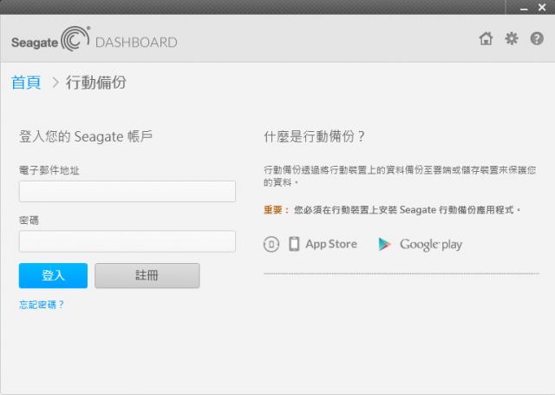Click the orange 重要： label
The height and width of the screenshot is (395, 555).
point(277,210)
